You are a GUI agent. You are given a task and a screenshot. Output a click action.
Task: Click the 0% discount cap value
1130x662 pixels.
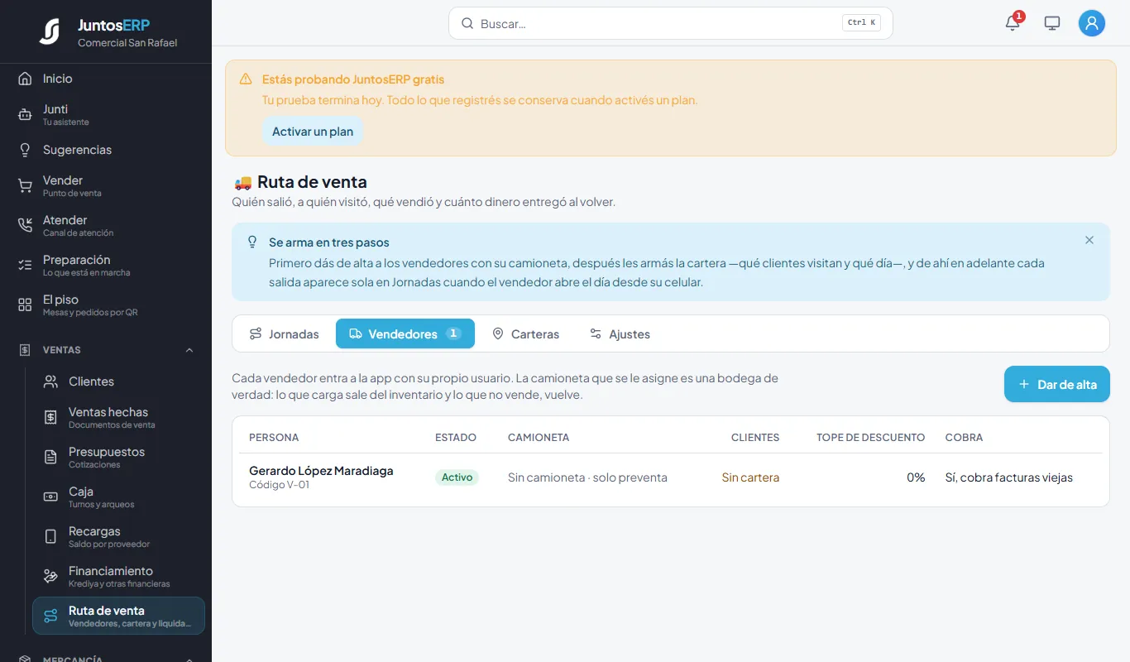click(x=916, y=477)
